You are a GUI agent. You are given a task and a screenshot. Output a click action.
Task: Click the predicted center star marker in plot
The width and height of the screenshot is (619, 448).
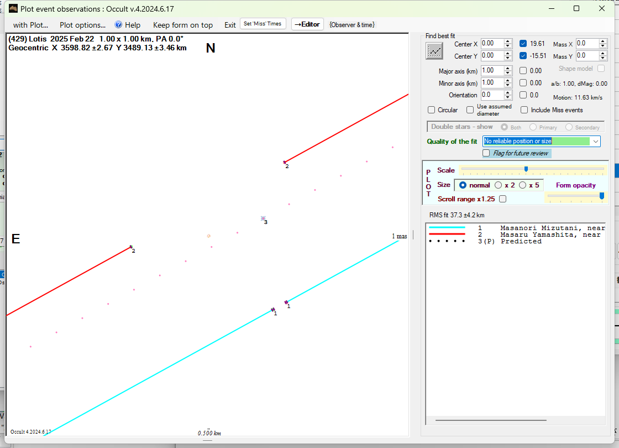click(x=263, y=219)
